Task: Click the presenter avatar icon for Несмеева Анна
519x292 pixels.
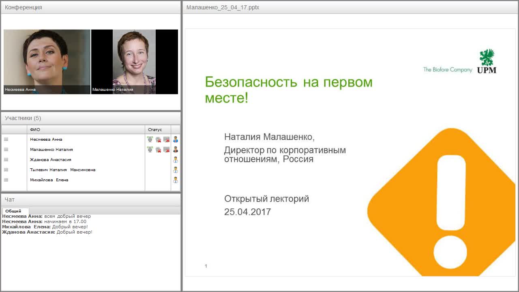Action: pos(176,139)
